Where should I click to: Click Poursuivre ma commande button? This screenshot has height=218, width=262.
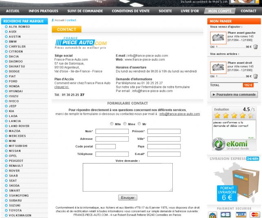(x=234, y=95)
